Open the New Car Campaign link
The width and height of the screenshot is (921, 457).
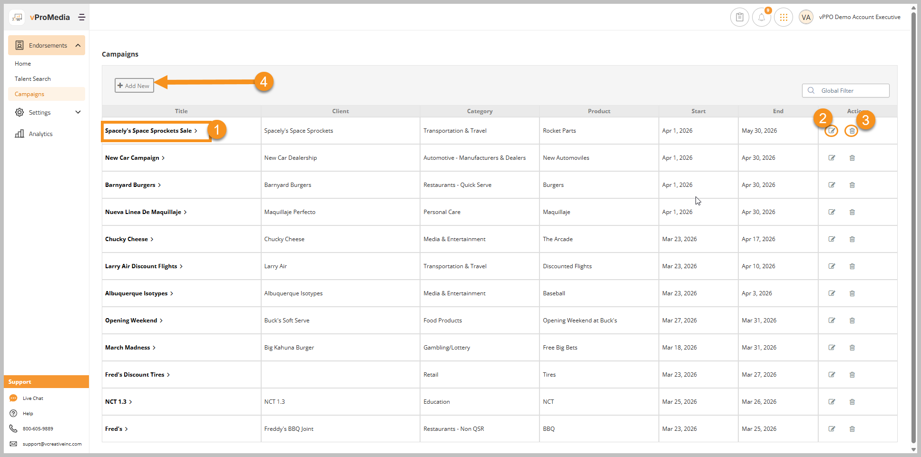(132, 158)
